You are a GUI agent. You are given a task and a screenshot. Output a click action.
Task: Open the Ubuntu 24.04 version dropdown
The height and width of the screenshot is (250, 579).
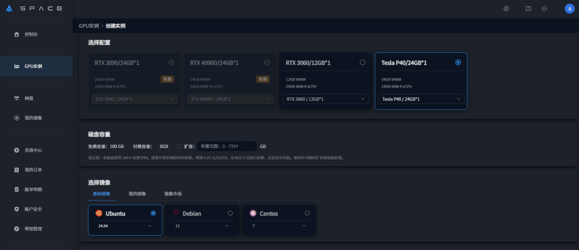pos(125,226)
